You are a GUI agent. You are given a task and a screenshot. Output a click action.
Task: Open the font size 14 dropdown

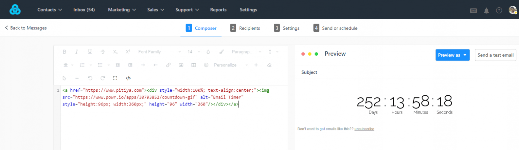[x=194, y=52]
